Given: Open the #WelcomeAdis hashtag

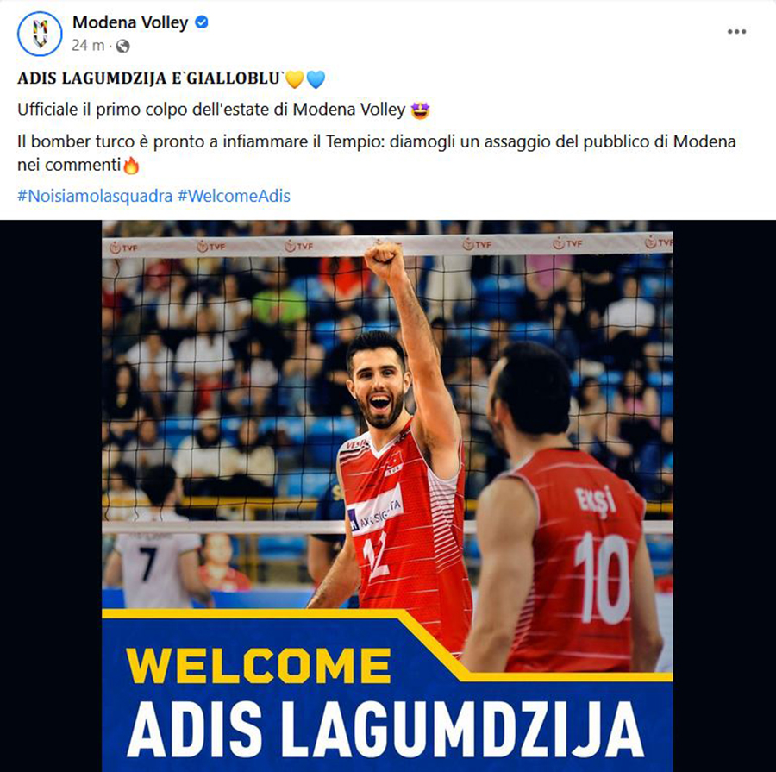Looking at the screenshot, I should 234,196.
